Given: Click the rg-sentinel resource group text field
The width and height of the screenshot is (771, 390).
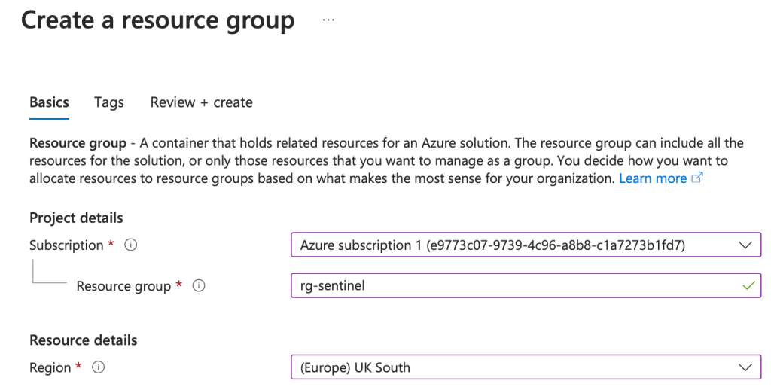Looking at the screenshot, I should 512,286.
